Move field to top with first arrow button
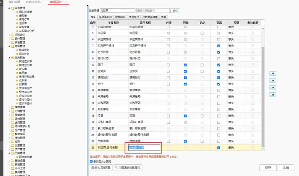This screenshot has width=299, height=176. (x=273, y=73)
